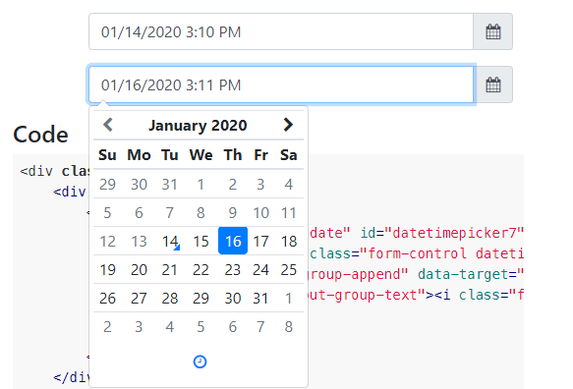Click day 10 in the calendar

tap(260, 212)
